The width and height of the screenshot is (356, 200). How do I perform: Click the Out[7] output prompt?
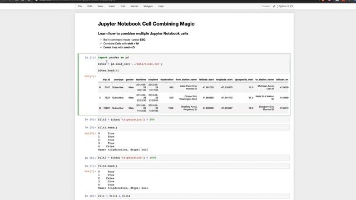90,172
